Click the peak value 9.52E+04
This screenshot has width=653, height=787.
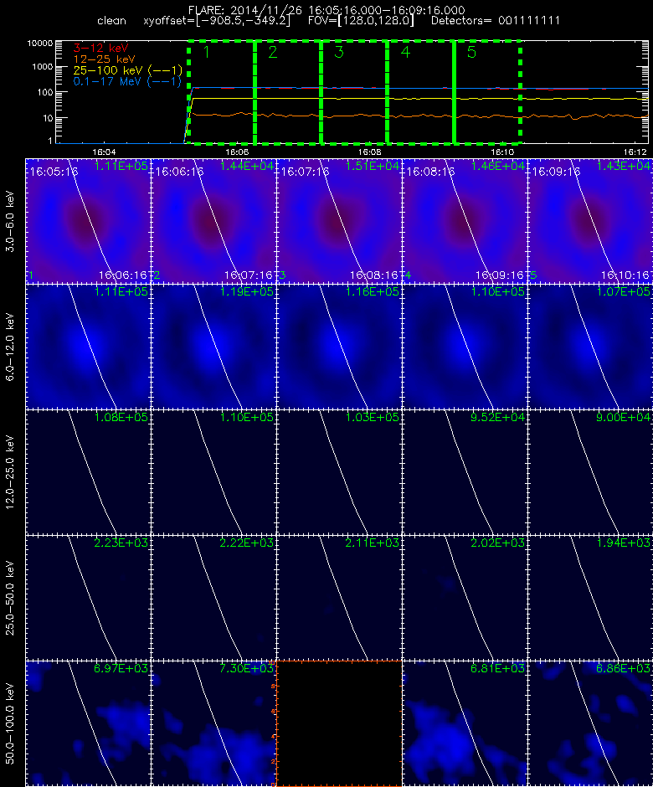pyautogui.click(x=498, y=417)
